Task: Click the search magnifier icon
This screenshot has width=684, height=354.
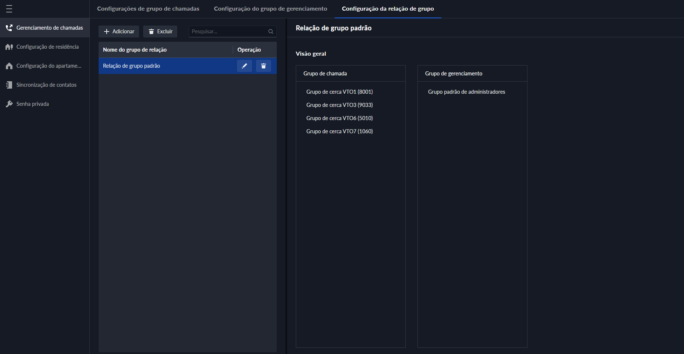Action: click(x=271, y=31)
